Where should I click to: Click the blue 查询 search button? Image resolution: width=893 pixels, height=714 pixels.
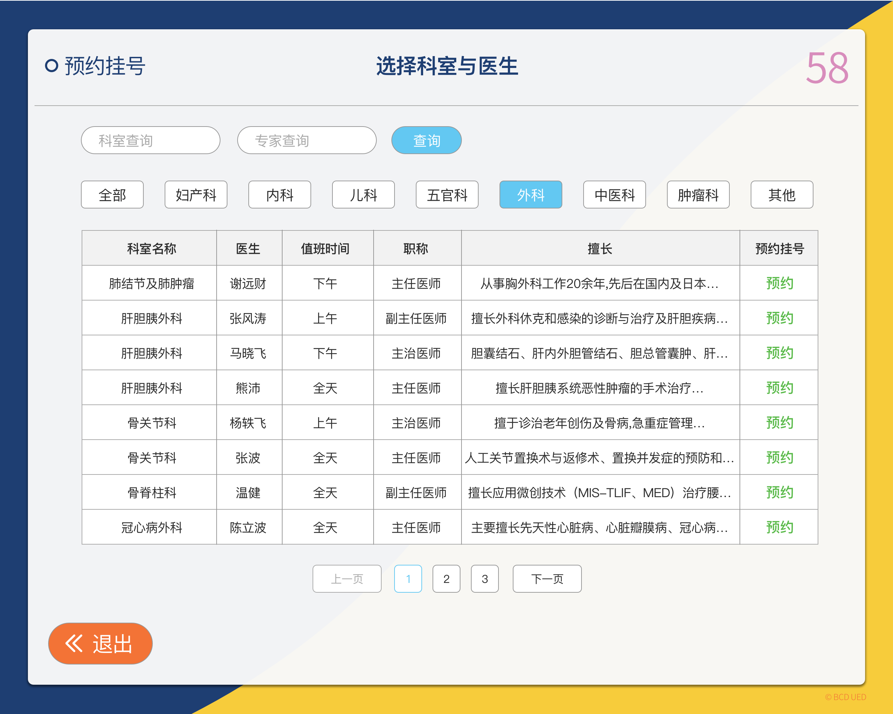coord(426,140)
